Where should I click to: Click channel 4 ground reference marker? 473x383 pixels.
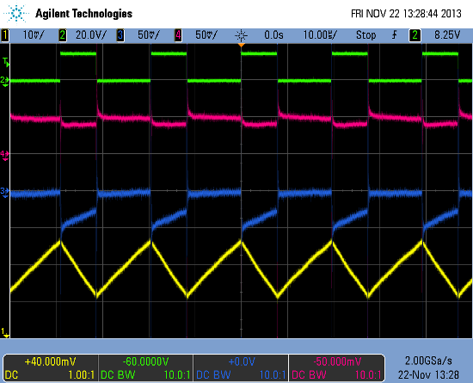coord(5,155)
